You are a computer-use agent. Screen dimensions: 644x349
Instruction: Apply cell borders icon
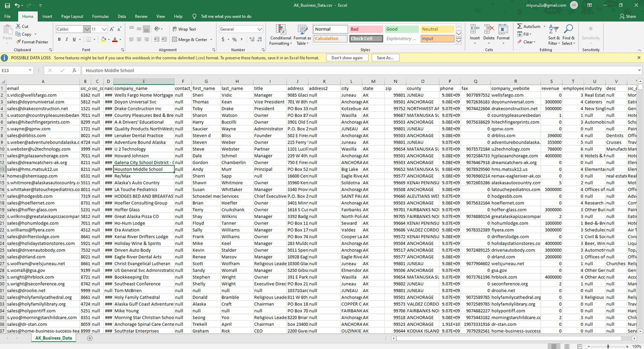(89, 39)
